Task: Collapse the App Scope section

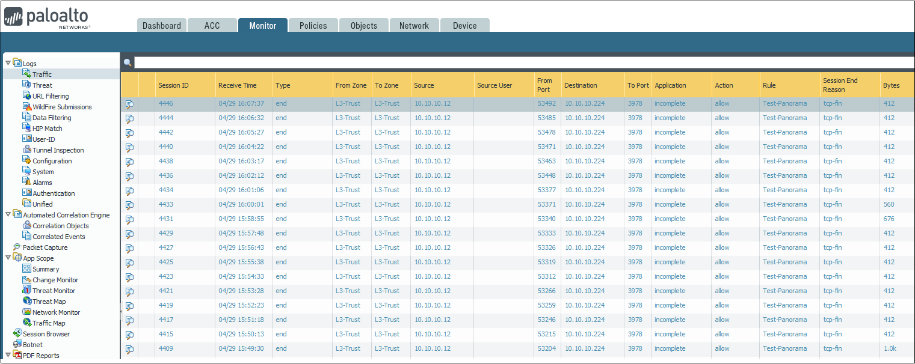Action: 8,258
